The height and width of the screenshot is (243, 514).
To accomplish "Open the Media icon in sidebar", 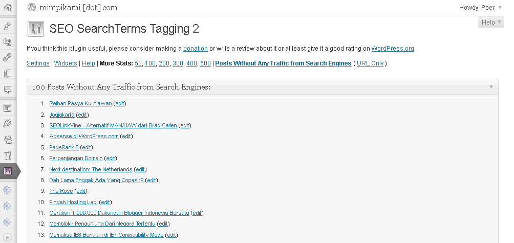I will coord(7,42).
